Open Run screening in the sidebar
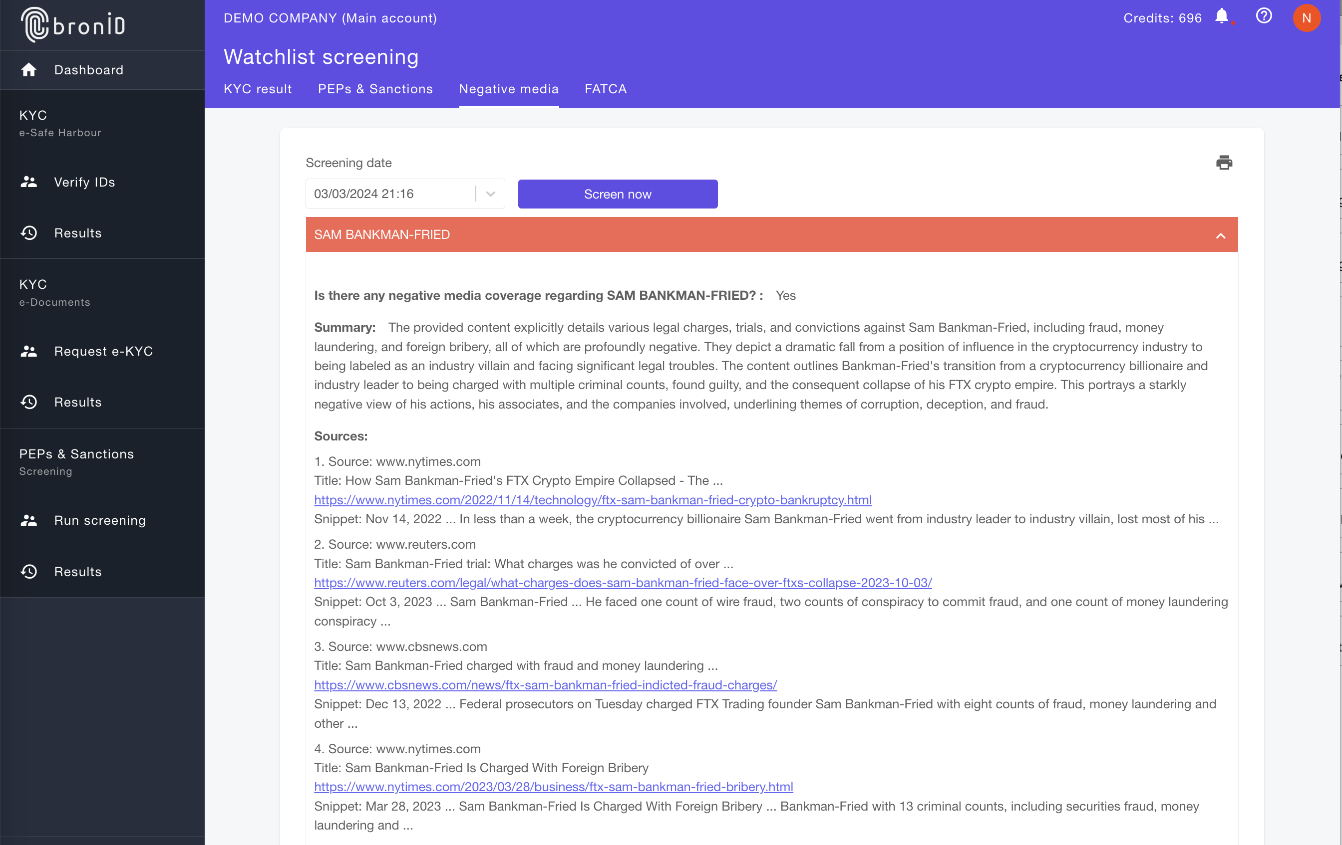1342x845 pixels. [x=100, y=520]
